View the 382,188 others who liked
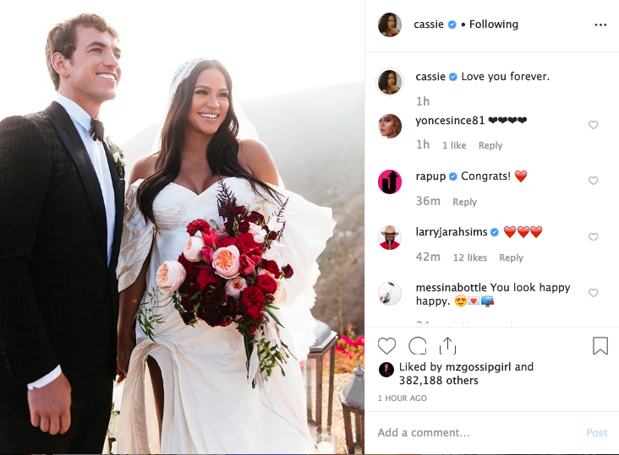 [x=439, y=381]
